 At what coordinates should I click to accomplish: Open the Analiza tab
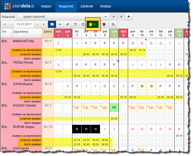[106, 6]
